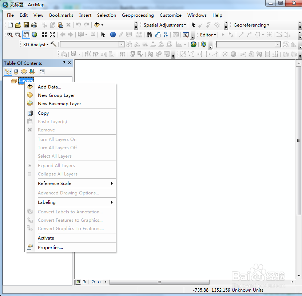
Task: Open Properties... from context menu
Action: point(71,248)
